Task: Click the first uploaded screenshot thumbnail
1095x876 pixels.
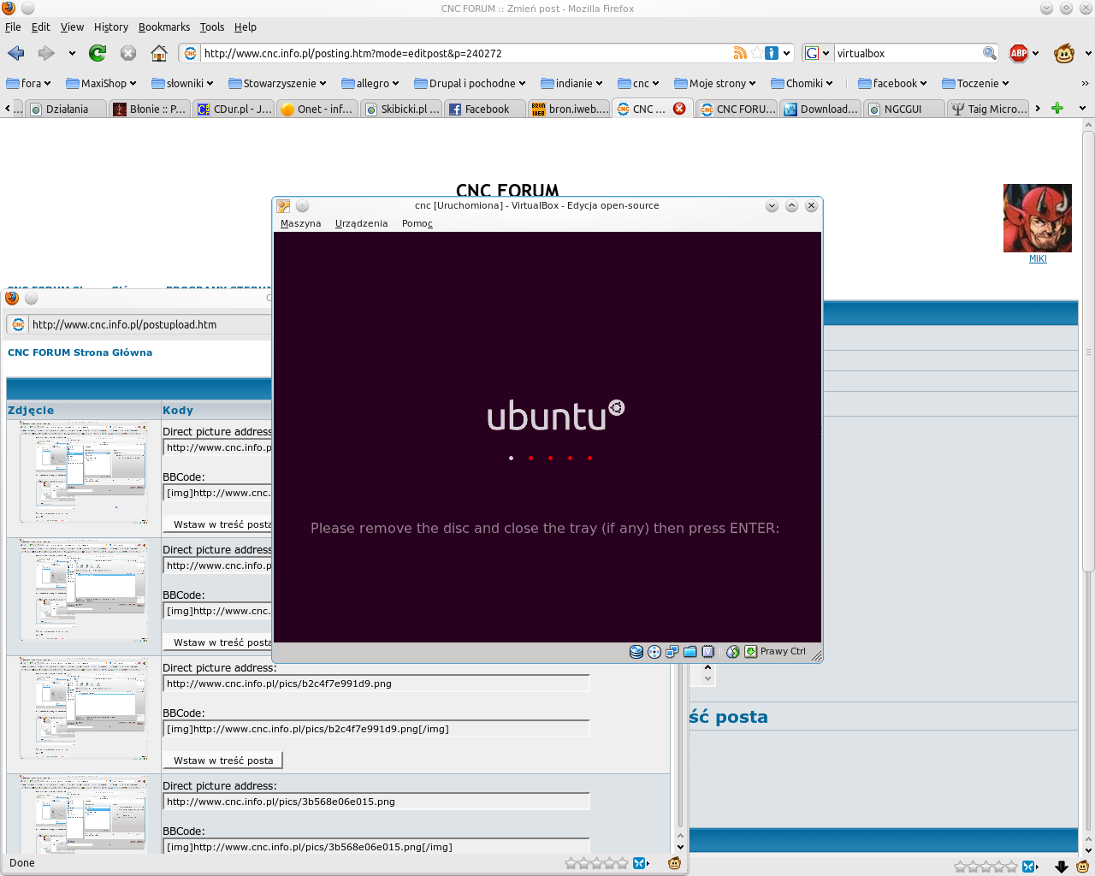Action: pyautogui.click(x=84, y=471)
